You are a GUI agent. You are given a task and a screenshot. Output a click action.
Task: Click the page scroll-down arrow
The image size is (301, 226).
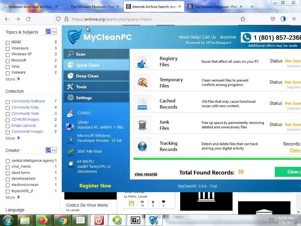click(x=298, y=212)
